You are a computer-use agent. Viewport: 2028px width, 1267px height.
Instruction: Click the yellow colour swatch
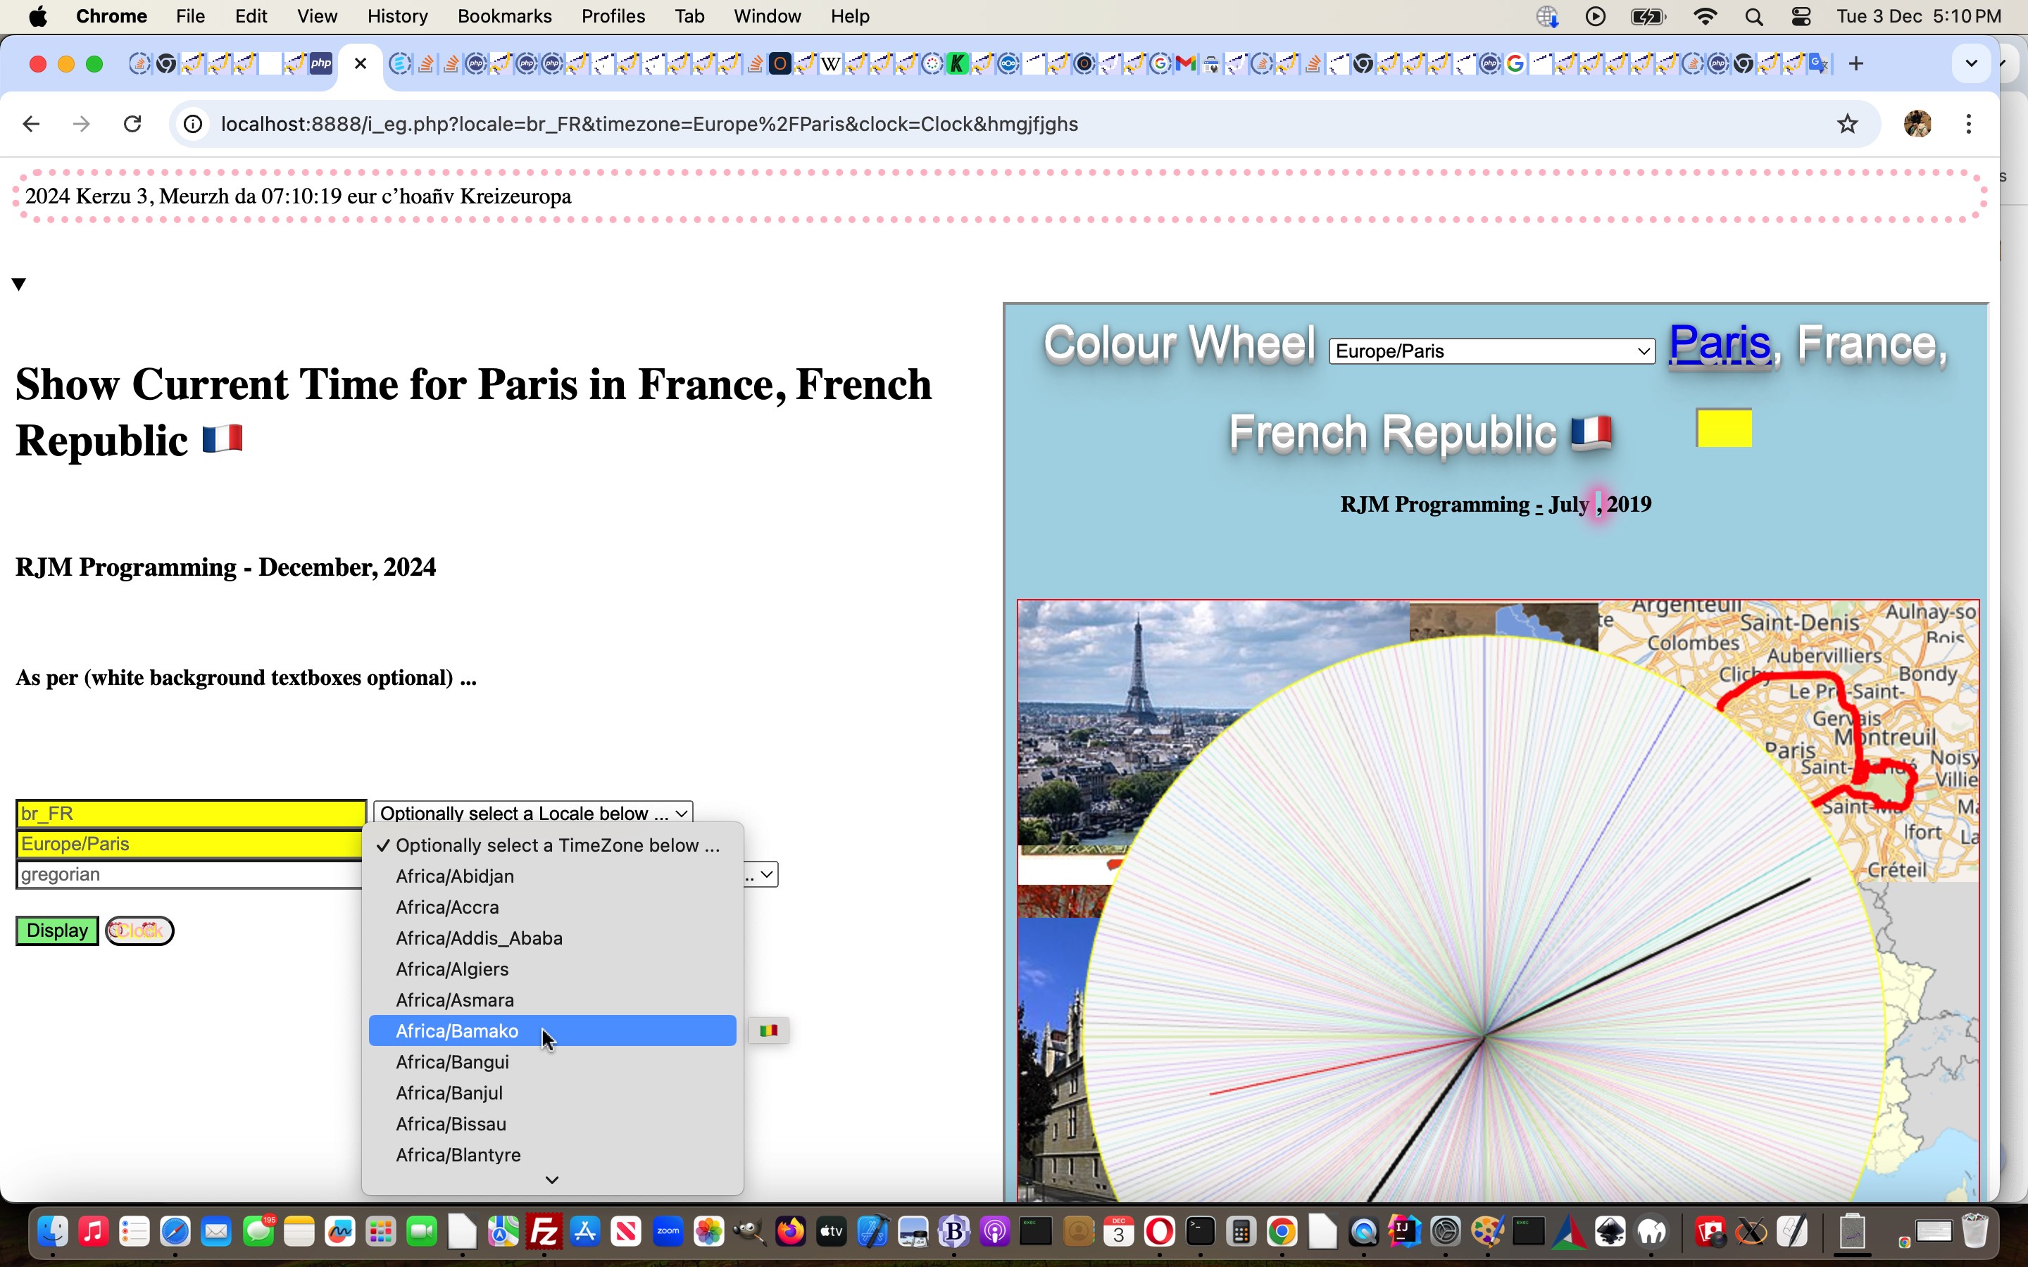(x=1724, y=428)
